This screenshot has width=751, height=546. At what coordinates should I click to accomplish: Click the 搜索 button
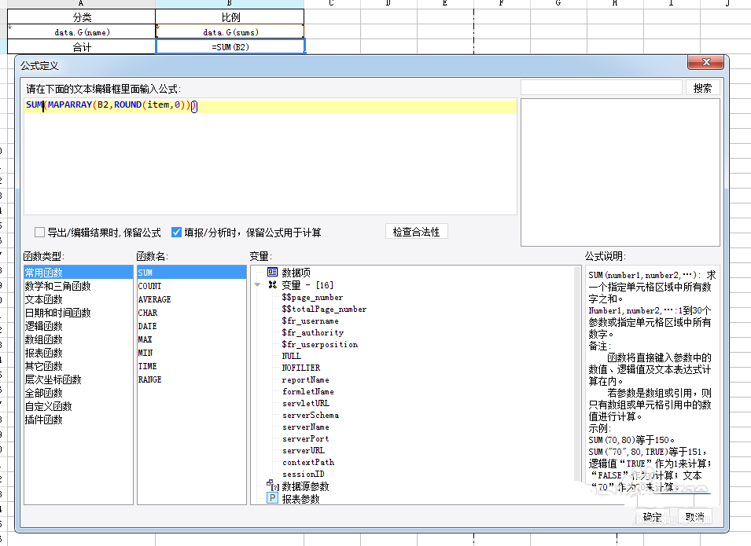tap(702, 88)
